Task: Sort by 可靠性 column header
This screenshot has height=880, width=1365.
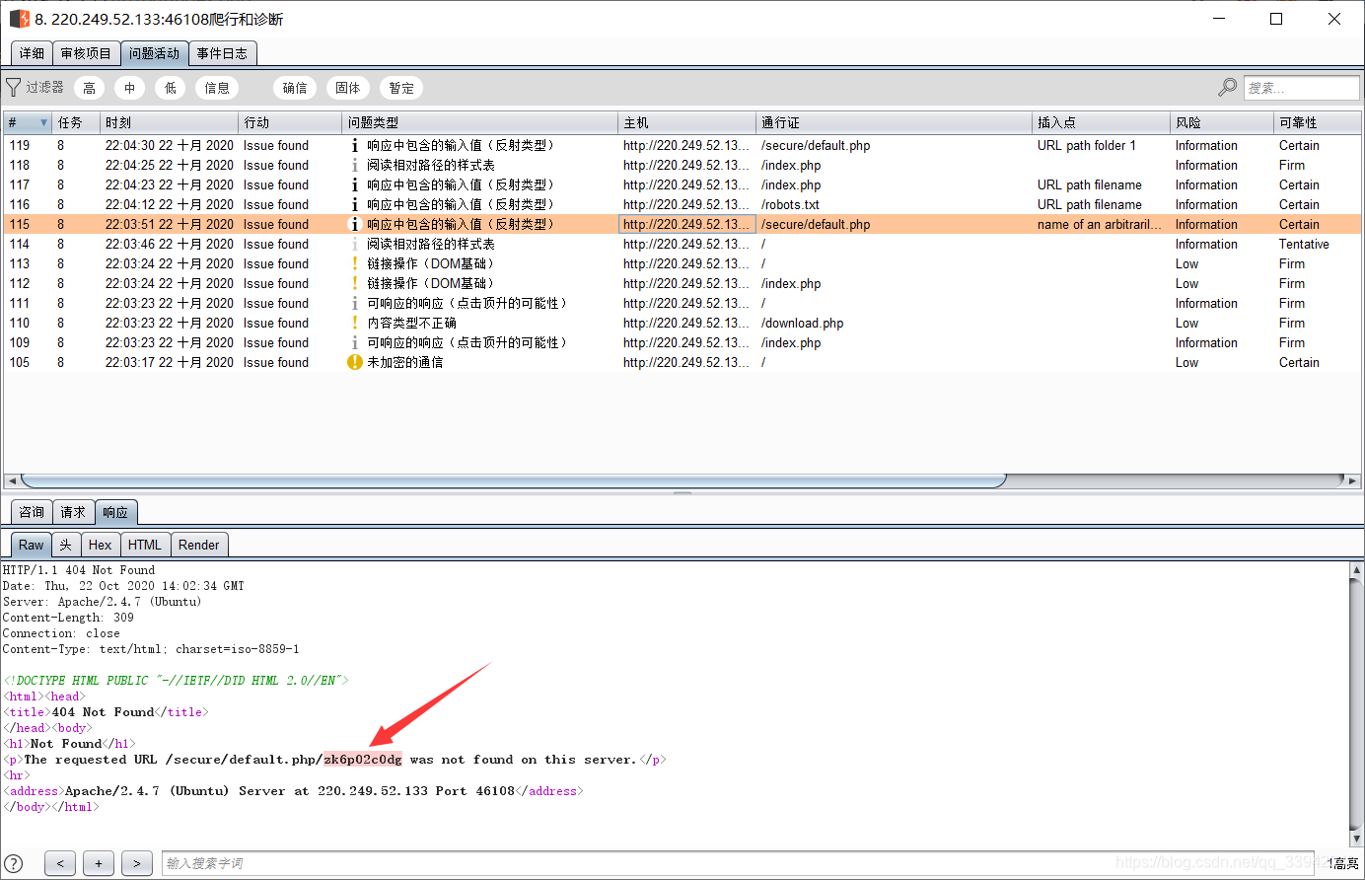Action: pos(1318,122)
